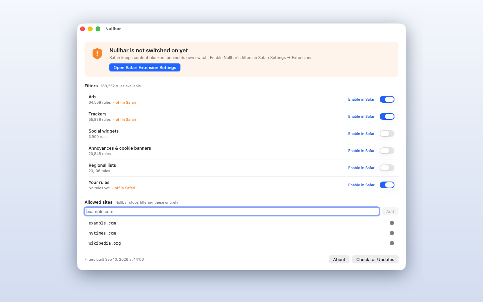
Task: Click Enable in Safari for Ads
Action: (x=362, y=99)
